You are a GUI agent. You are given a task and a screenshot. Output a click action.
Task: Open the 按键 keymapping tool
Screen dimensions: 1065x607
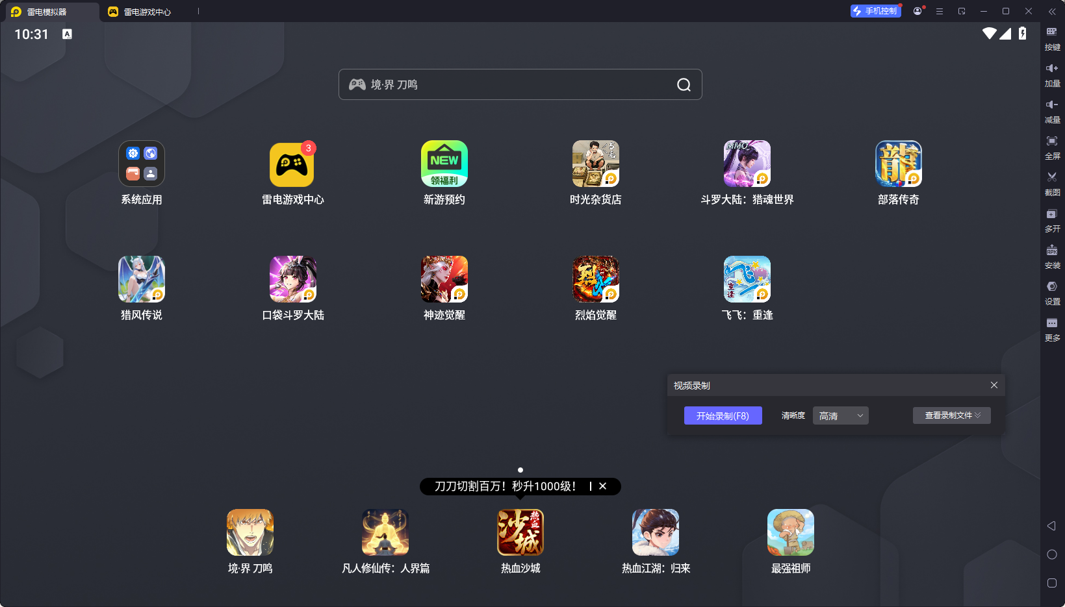(x=1052, y=39)
